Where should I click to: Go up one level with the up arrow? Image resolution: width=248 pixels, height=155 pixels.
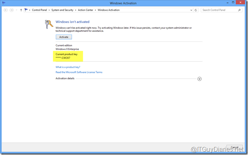pyautogui.click(x=21, y=10)
